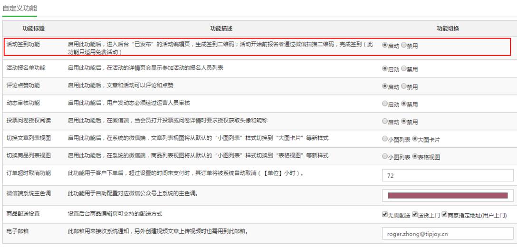
Task: Select 禁用 for 活动签到功能
Action: pos(404,46)
